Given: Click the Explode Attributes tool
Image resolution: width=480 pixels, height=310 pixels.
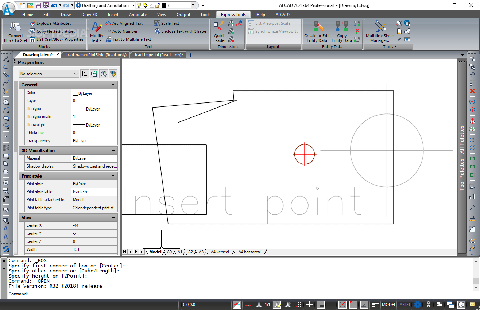Looking at the screenshot, I should tap(50, 23).
